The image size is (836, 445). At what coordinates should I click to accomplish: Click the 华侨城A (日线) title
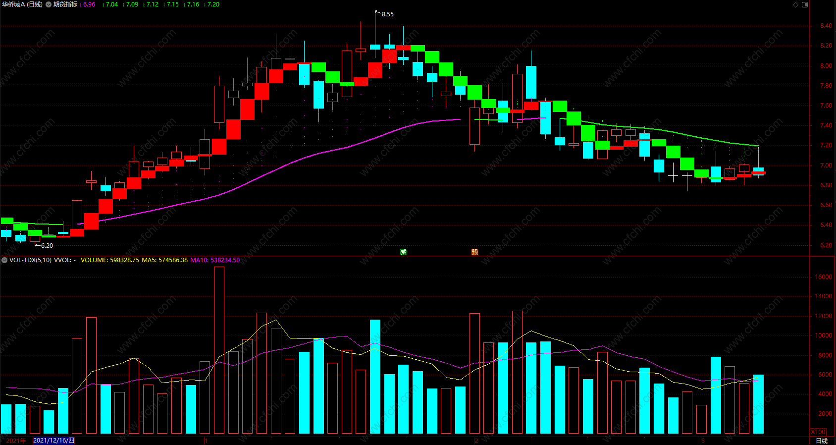coord(22,4)
